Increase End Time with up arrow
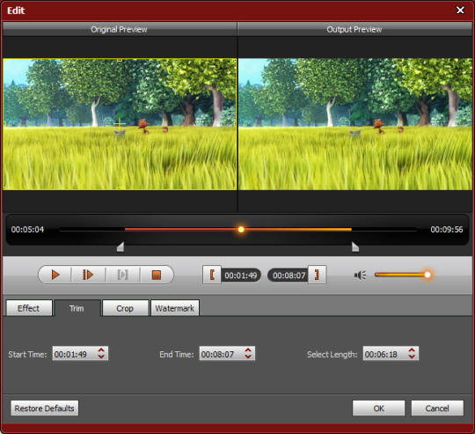The width and height of the screenshot is (475, 434). click(x=248, y=350)
